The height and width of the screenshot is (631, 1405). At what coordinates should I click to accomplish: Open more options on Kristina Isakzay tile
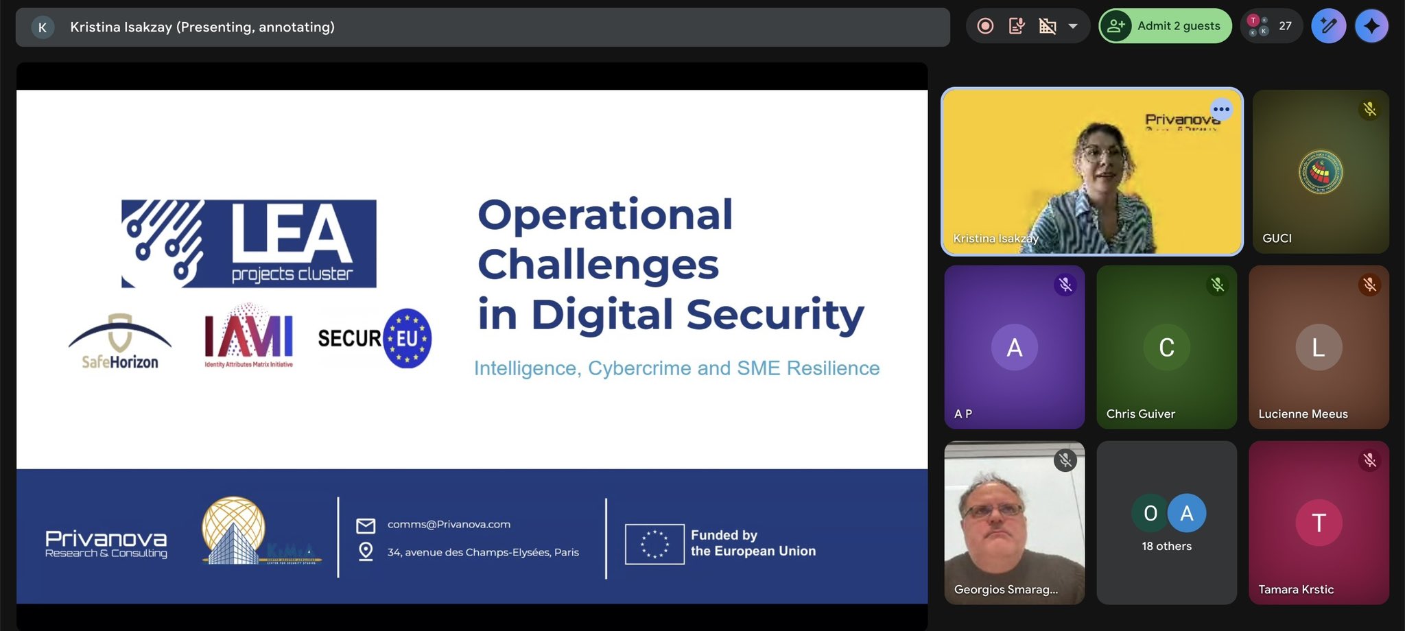1221,109
